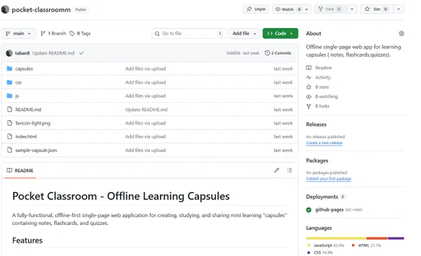Focus the Go to file search field

point(188,33)
